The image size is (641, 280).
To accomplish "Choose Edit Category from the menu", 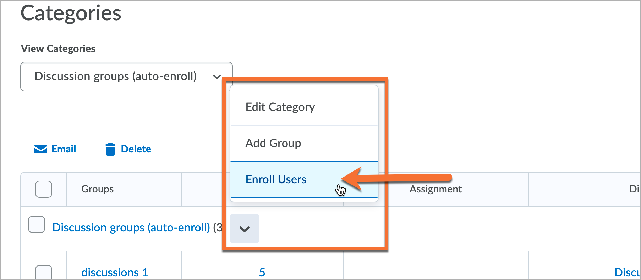I will 280,107.
